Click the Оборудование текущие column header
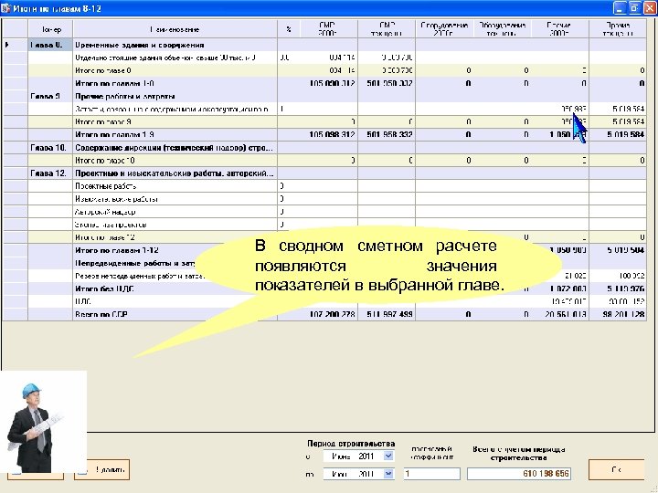 pyautogui.click(x=503, y=29)
